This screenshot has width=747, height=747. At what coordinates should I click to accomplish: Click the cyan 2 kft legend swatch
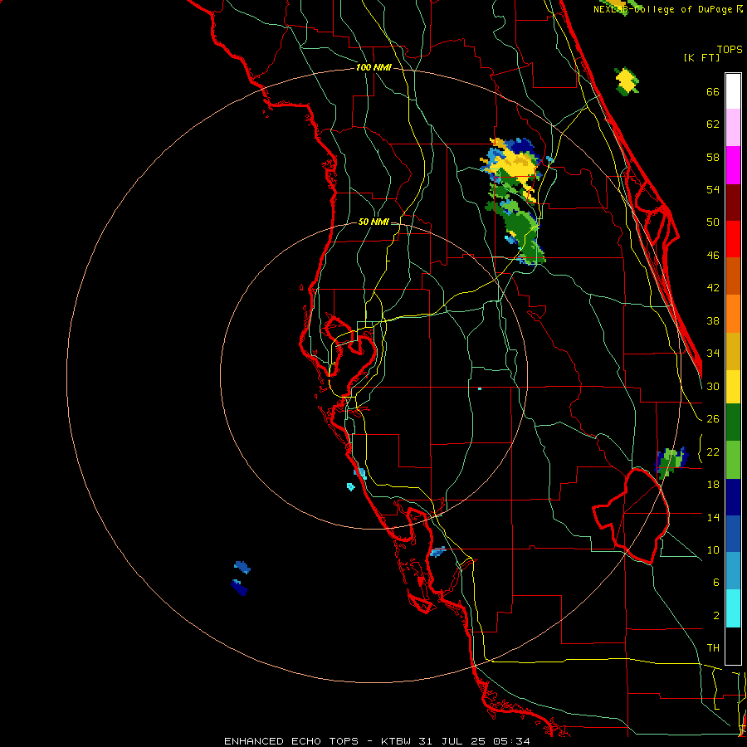pos(733,608)
